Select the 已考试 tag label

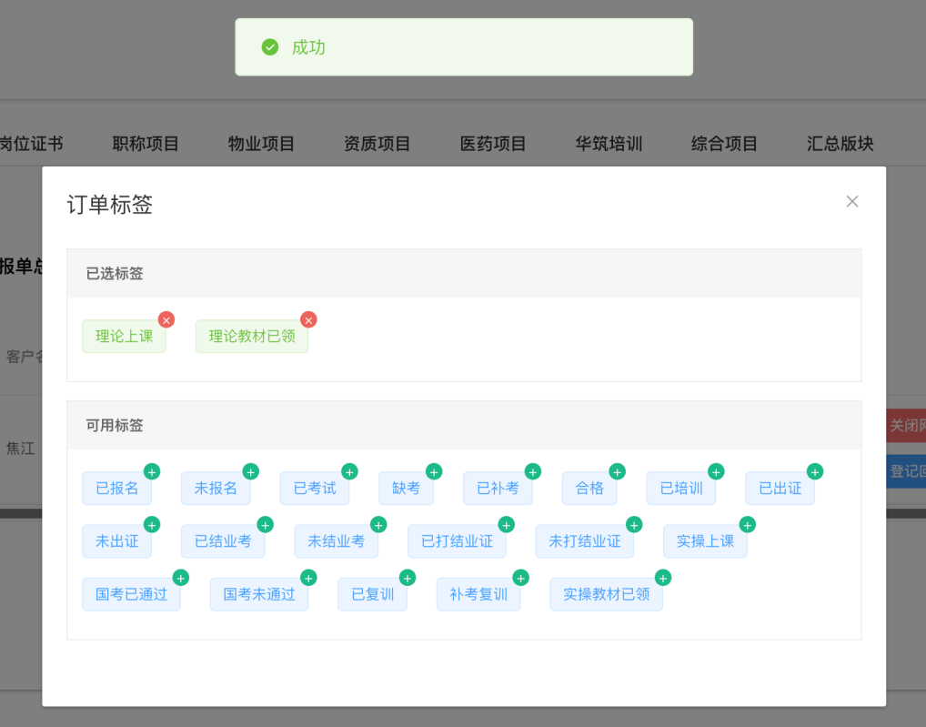point(315,489)
